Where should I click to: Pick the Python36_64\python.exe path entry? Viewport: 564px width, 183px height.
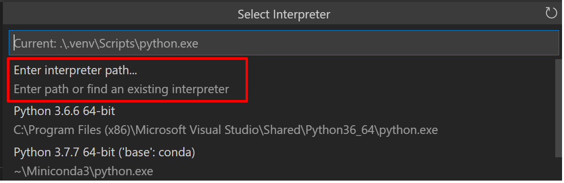226,130
